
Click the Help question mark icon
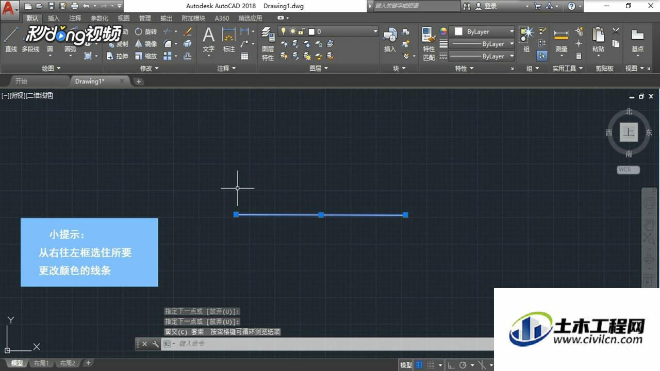tap(571, 6)
